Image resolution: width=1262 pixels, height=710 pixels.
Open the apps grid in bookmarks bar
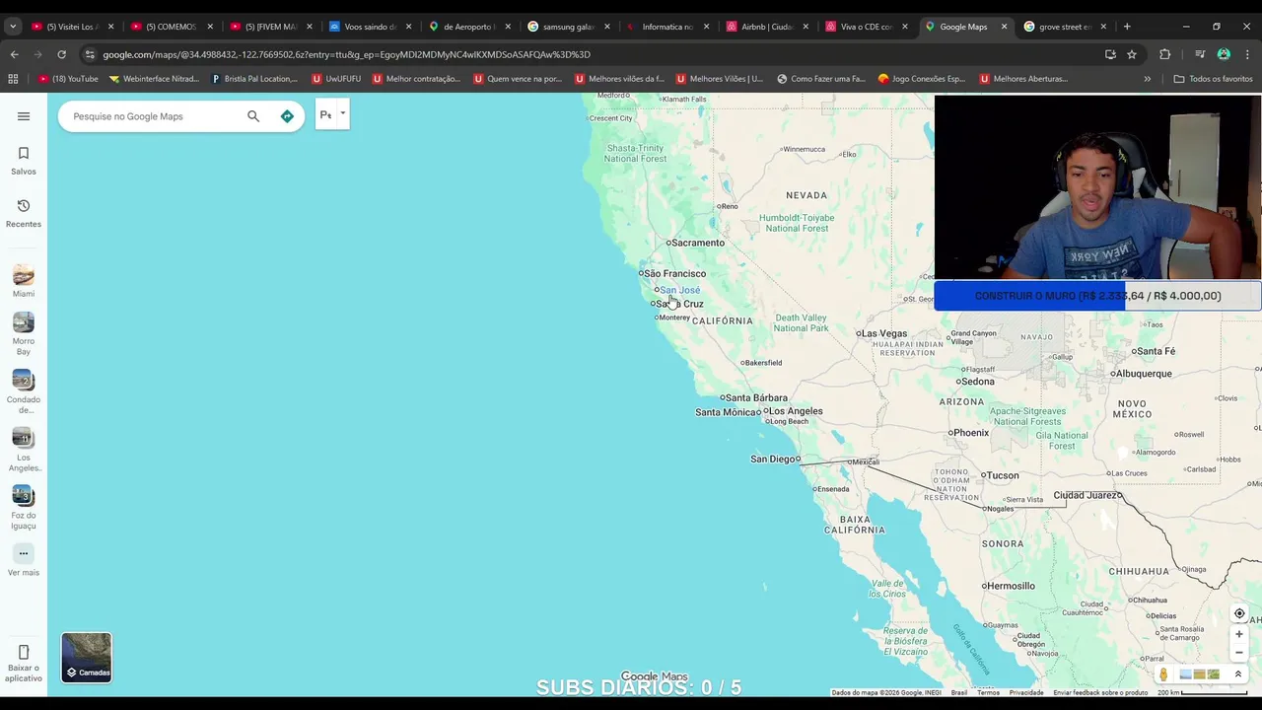pos(13,79)
